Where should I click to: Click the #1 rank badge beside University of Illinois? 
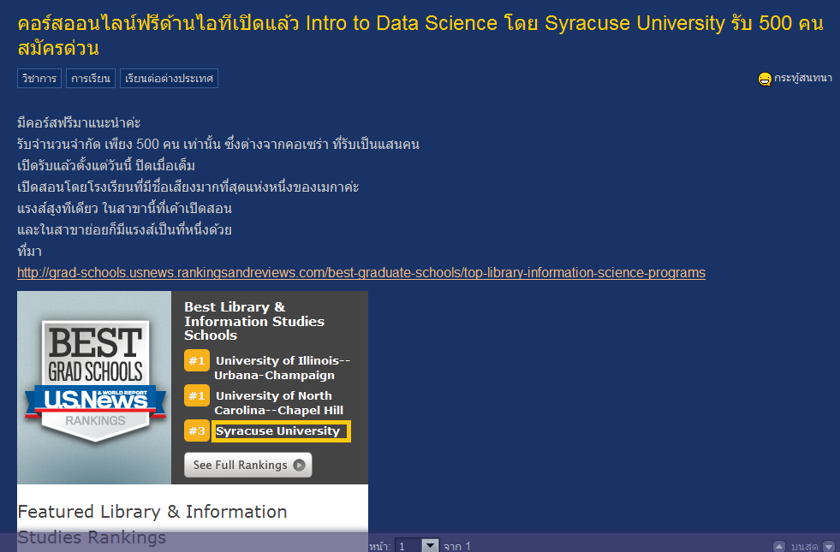(197, 360)
